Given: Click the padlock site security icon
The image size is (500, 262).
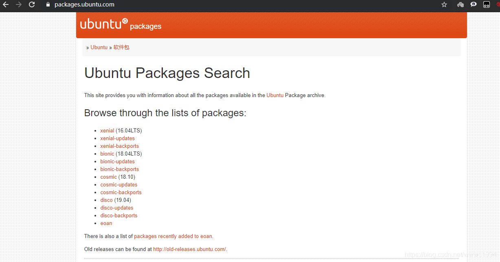Looking at the screenshot, I should pyautogui.click(x=48, y=5).
